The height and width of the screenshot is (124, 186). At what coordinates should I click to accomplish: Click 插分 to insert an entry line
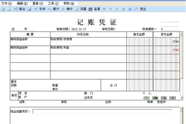pos(54,9)
